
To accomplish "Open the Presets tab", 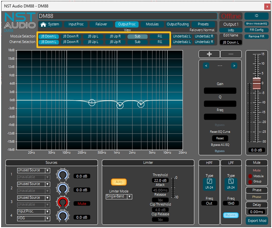I will [203, 24].
